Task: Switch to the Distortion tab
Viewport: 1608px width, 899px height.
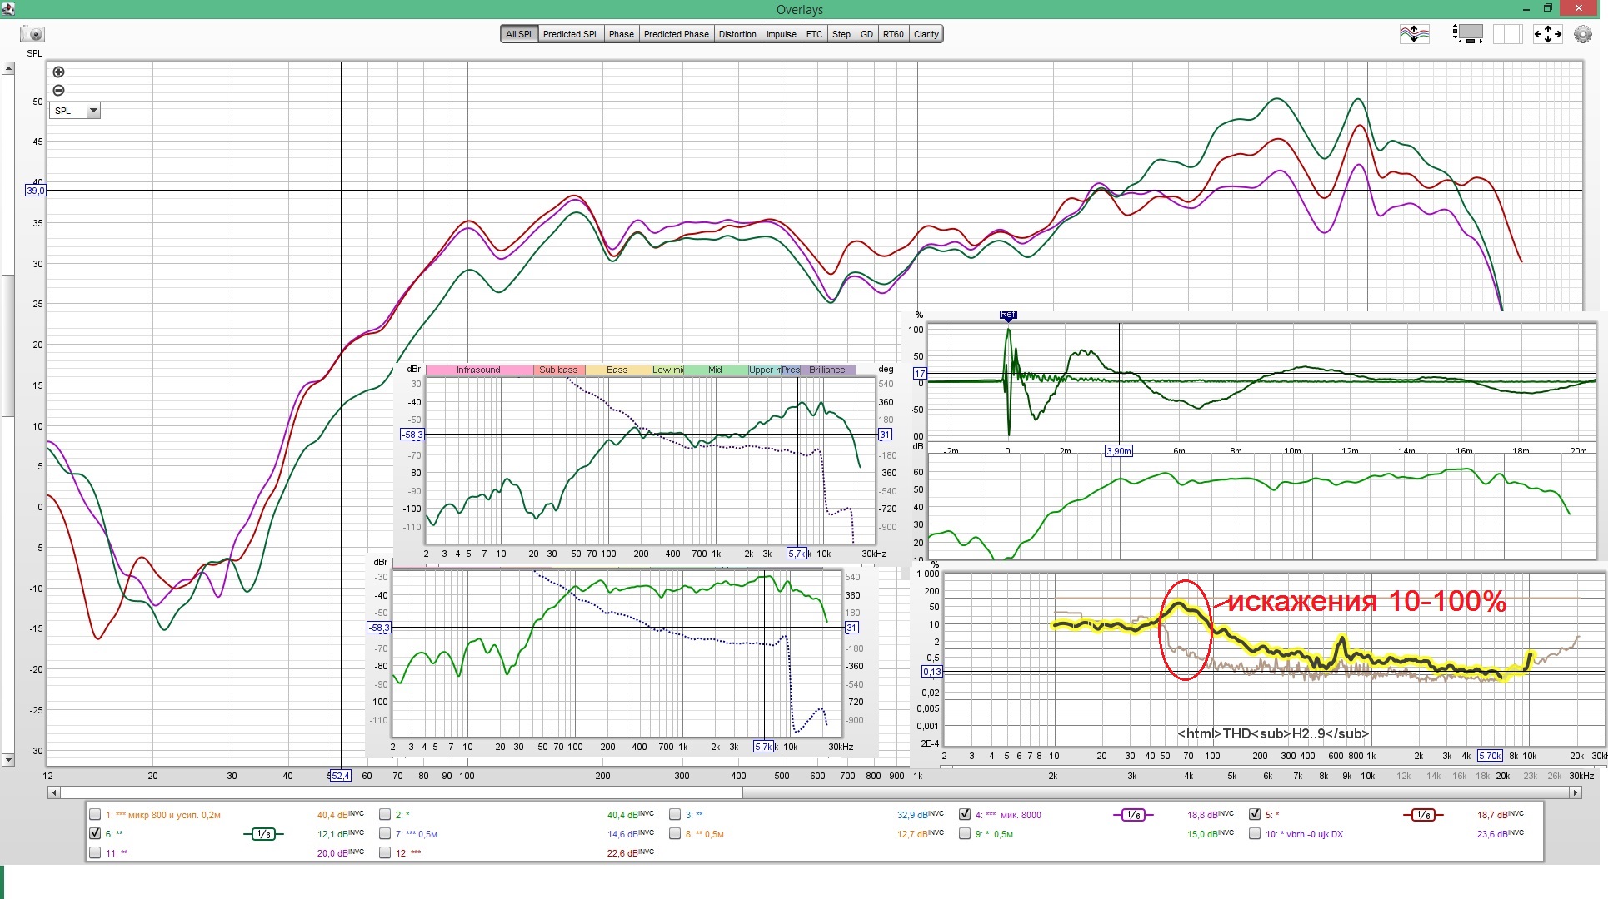Action: point(737,34)
